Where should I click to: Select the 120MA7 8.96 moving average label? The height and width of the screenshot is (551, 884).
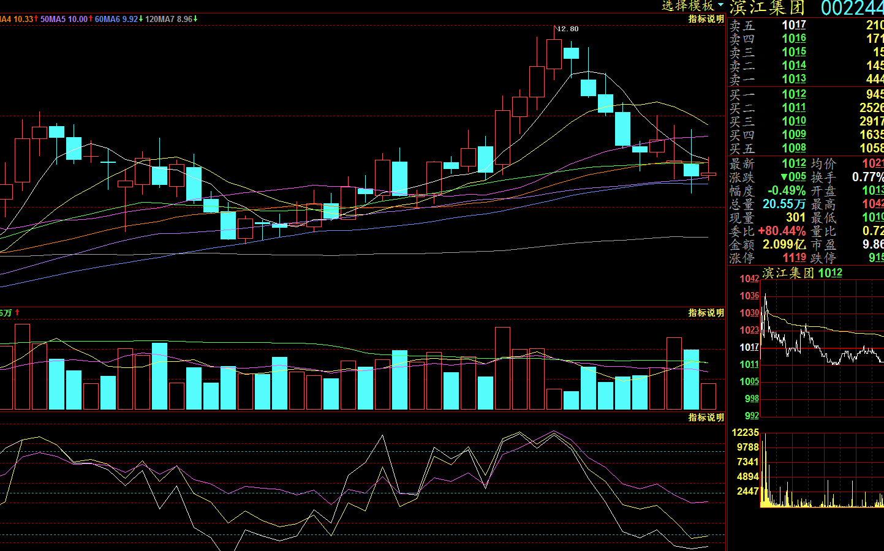(171, 19)
